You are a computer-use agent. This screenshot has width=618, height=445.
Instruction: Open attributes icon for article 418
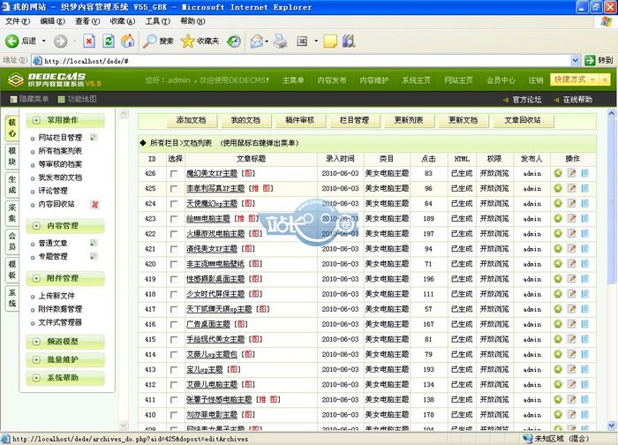[584, 294]
